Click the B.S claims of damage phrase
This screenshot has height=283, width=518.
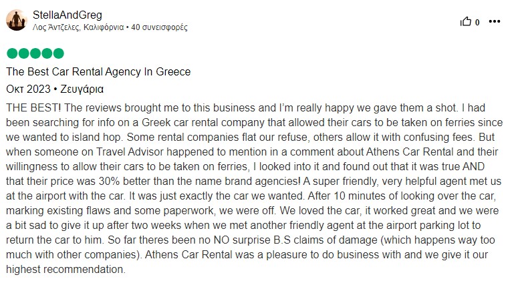click(x=326, y=240)
